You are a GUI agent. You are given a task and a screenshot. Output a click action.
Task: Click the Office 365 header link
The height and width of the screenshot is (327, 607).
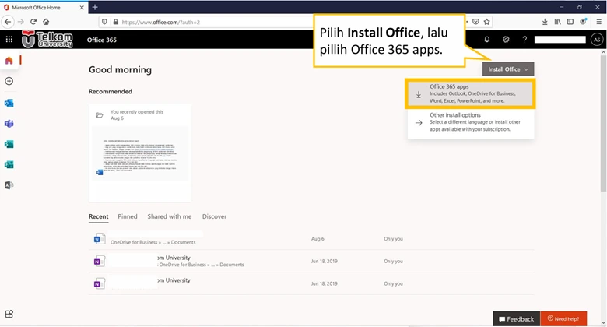101,40
